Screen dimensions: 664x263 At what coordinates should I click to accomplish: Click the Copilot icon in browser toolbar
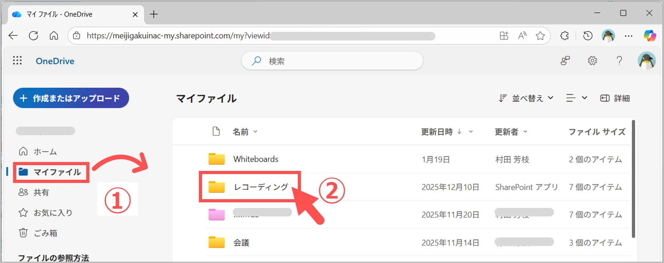point(649,36)
